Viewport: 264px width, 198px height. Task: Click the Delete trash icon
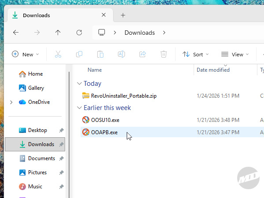[164, 54]
